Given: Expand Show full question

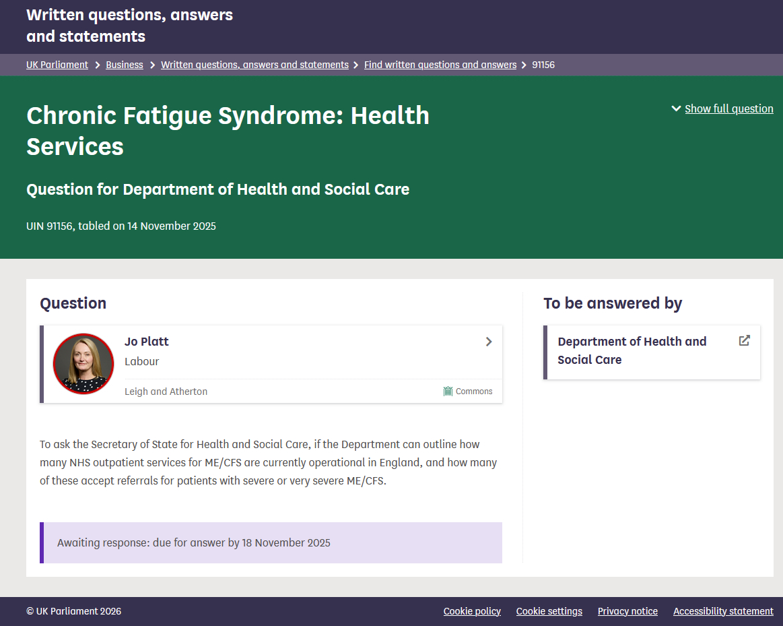Looking at the screenshot, I should click(x=728, y=108).
